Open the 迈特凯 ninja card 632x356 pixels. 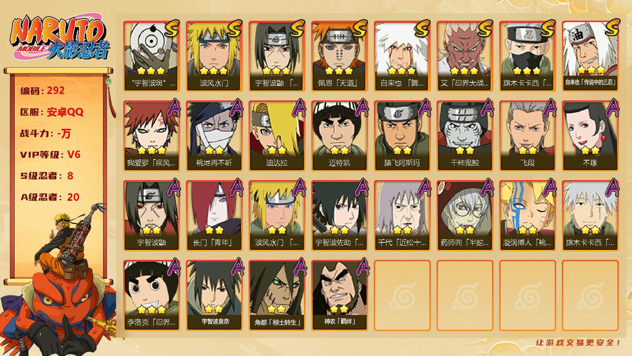click(x=339, y=136)
